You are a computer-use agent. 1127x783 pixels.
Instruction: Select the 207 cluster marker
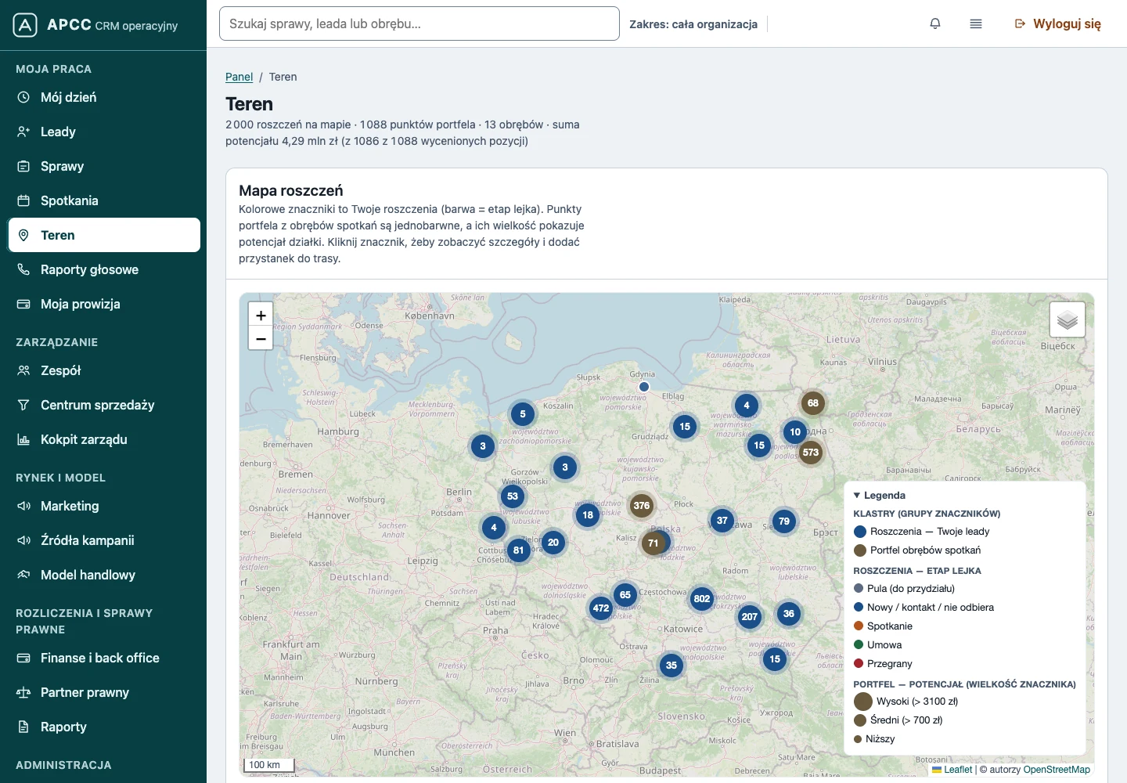pos(750,617)
